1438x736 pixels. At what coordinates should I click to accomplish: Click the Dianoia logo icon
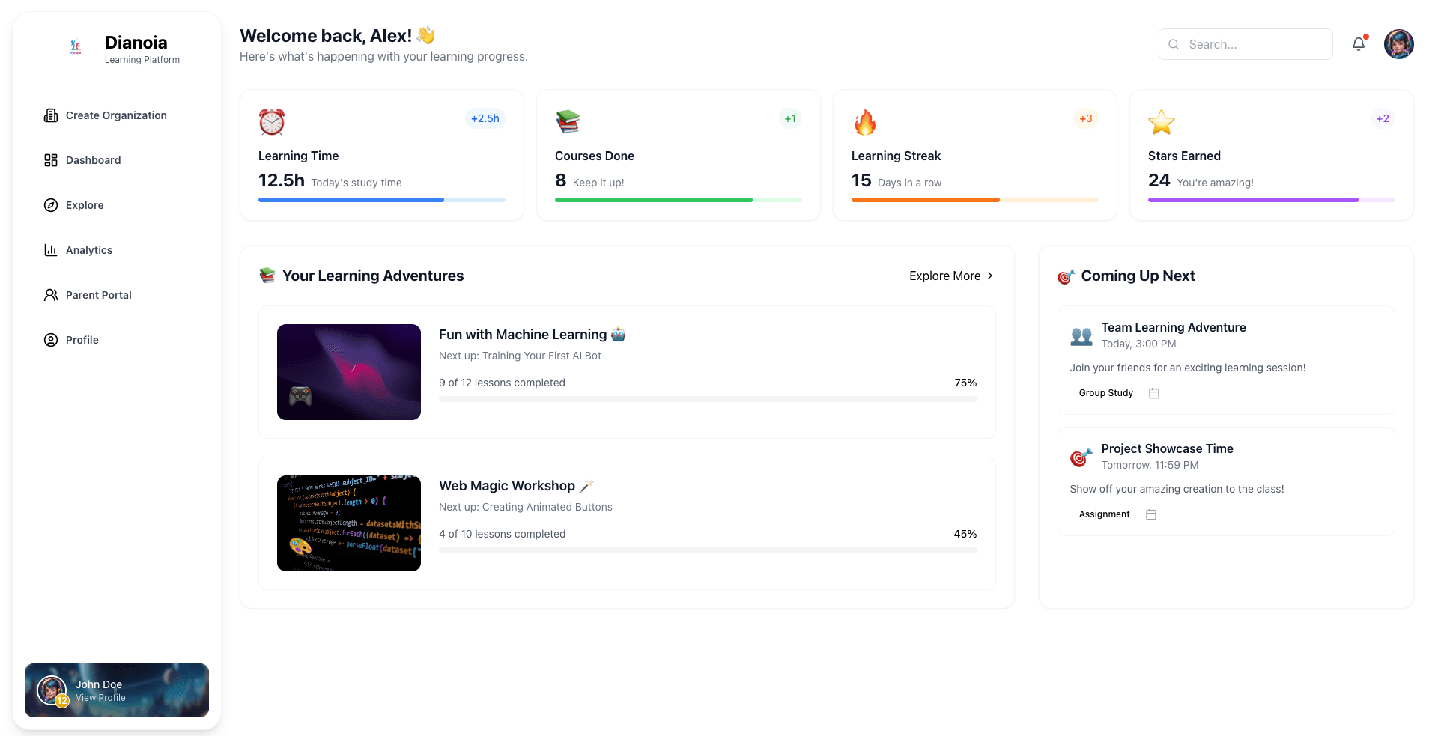[75, 47]
